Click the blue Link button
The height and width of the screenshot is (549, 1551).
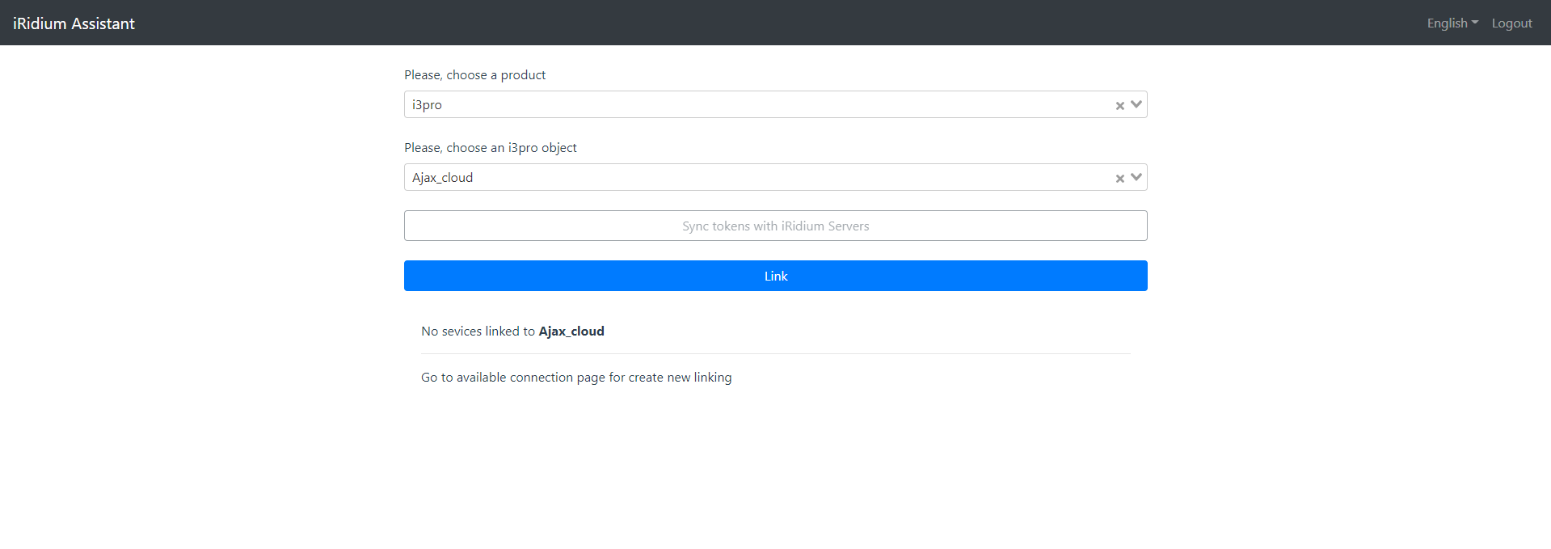[775, 276]
